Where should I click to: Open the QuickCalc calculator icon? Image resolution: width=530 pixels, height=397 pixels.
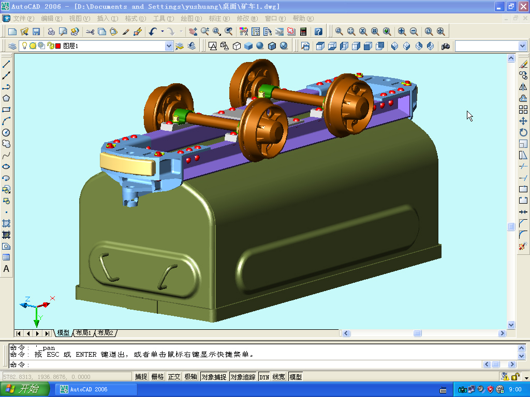[x=303, y=32]
